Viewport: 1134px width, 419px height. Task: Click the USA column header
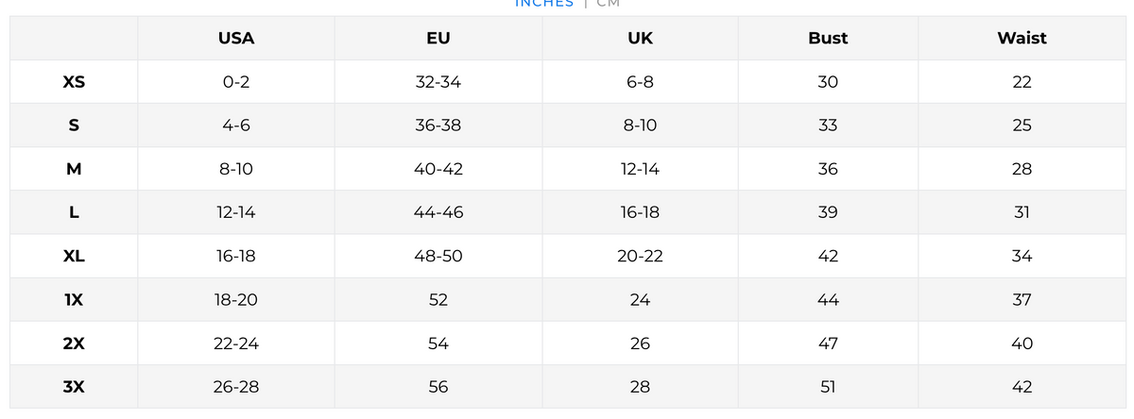(x=236, y=39)
